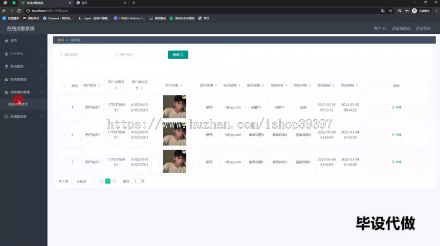The height and width of the screenshot is (246, 440).
Task: Expand the 留言板管理 menu chevron
Action: 42,79
